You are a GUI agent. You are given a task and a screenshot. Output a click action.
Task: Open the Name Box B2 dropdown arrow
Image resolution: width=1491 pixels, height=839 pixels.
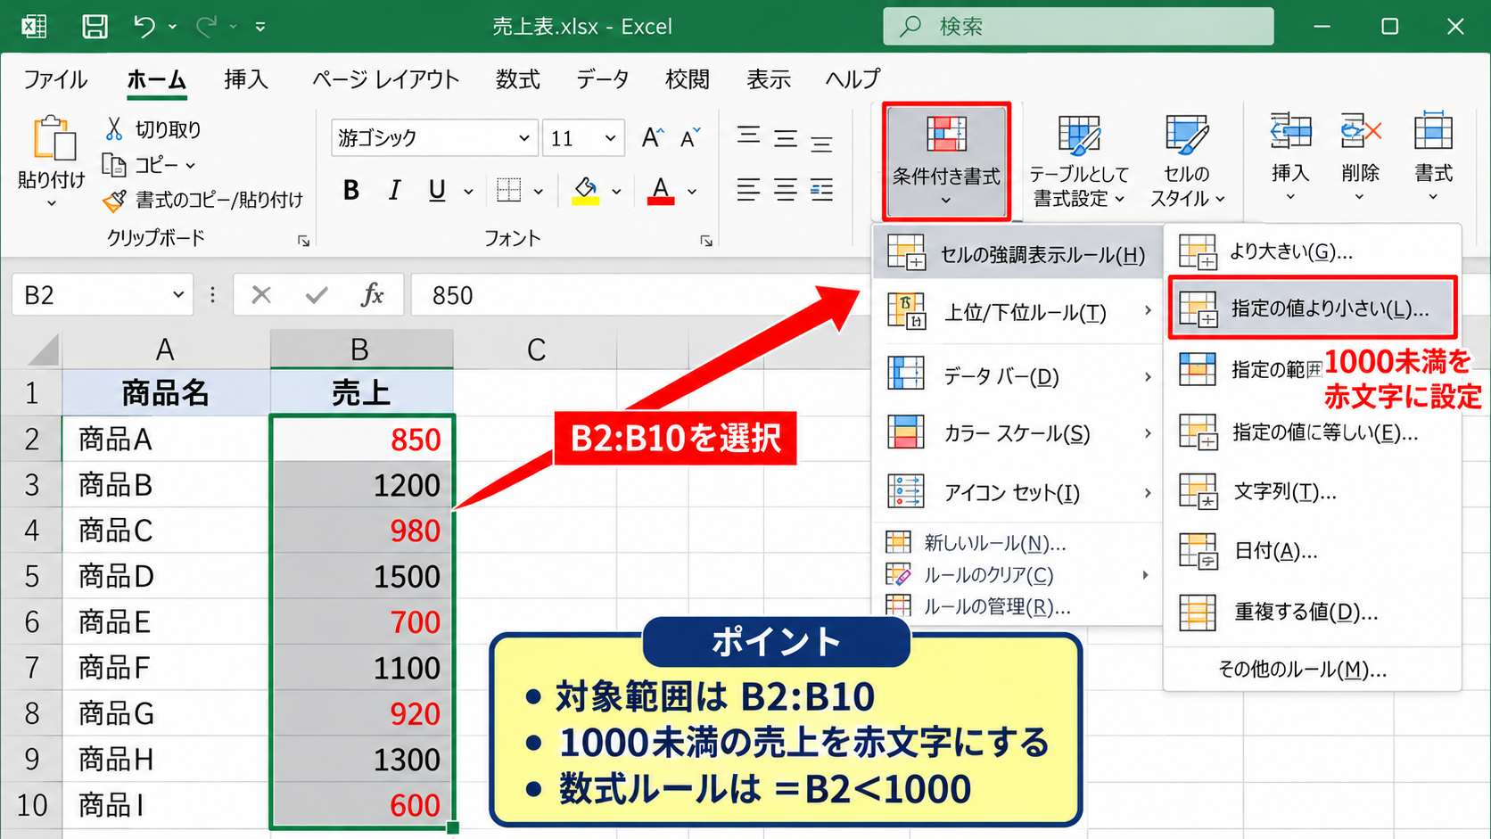point(178,295)
